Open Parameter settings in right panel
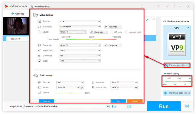 click(176, 65)
